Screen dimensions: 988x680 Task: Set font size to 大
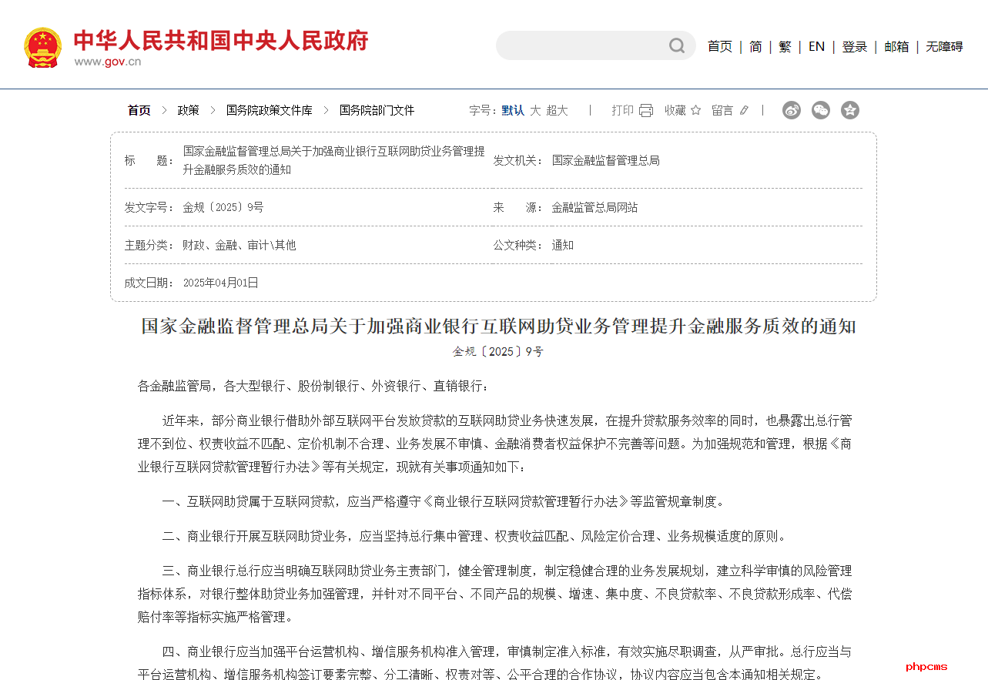535,110
